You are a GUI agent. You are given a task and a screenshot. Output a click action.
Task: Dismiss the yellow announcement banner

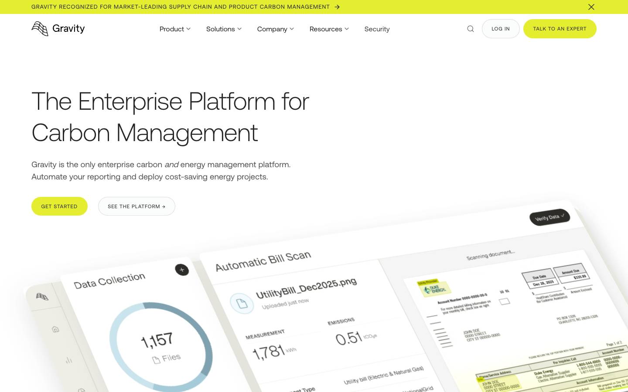(x=591, y=7)
